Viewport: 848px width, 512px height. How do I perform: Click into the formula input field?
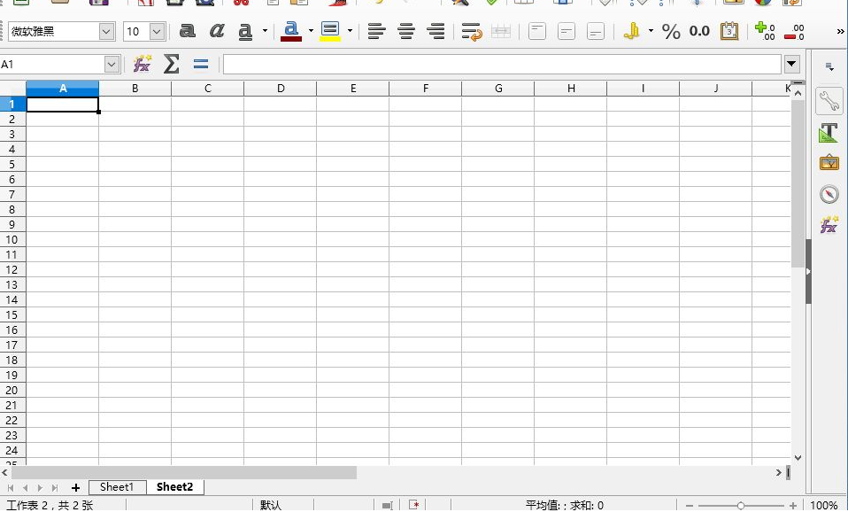pos(502,65)
